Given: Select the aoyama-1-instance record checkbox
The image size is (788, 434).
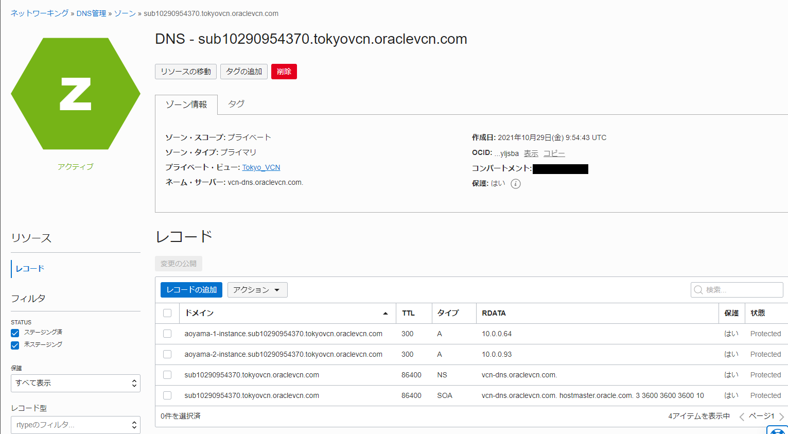Looking at the screenshot, I should coord(167,334).
